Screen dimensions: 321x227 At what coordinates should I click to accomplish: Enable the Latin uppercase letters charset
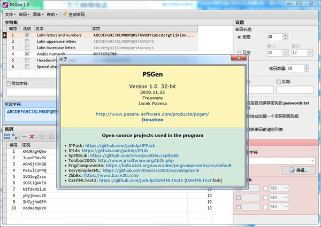tap(27, 42)
